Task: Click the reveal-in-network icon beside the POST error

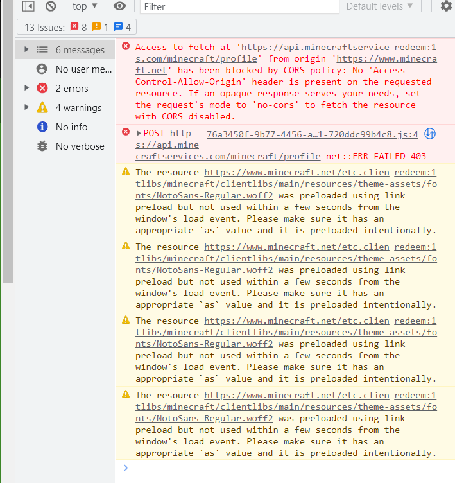Action: (x=431, y=134)
